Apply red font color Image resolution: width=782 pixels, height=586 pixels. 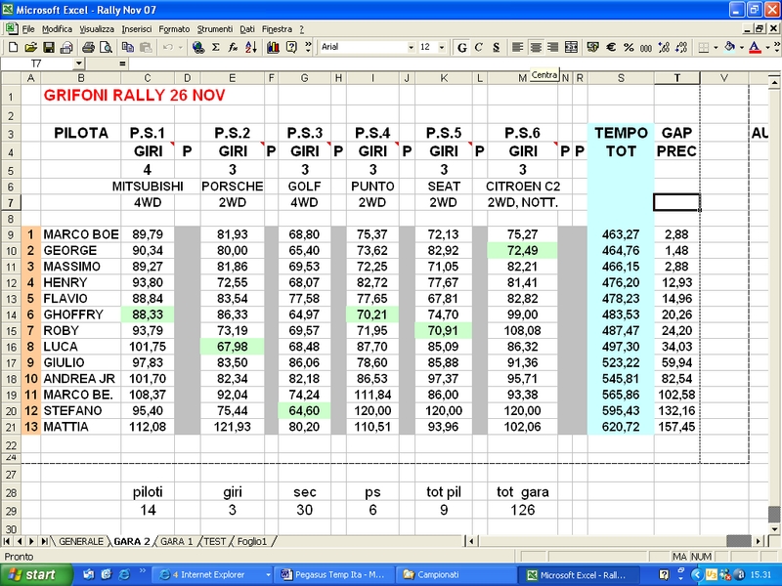tap(755, 47)
